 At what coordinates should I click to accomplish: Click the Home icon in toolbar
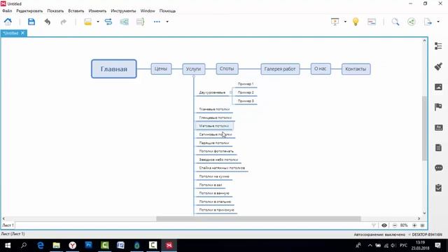click(8, 22)
